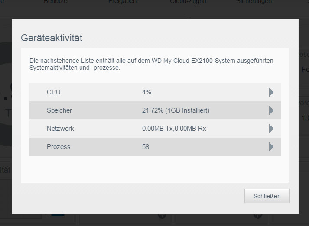Expand the CPU details arrow

[x=271, y=92]
